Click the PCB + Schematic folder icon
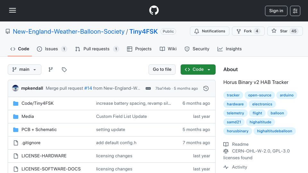This screenshot has width=308, height=173. 16,130
